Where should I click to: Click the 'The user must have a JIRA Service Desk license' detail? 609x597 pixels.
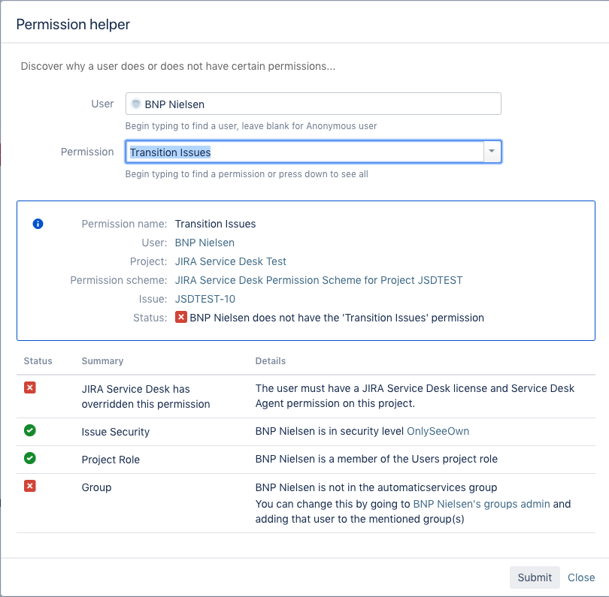pyautogui.click(x=415, y=396)
